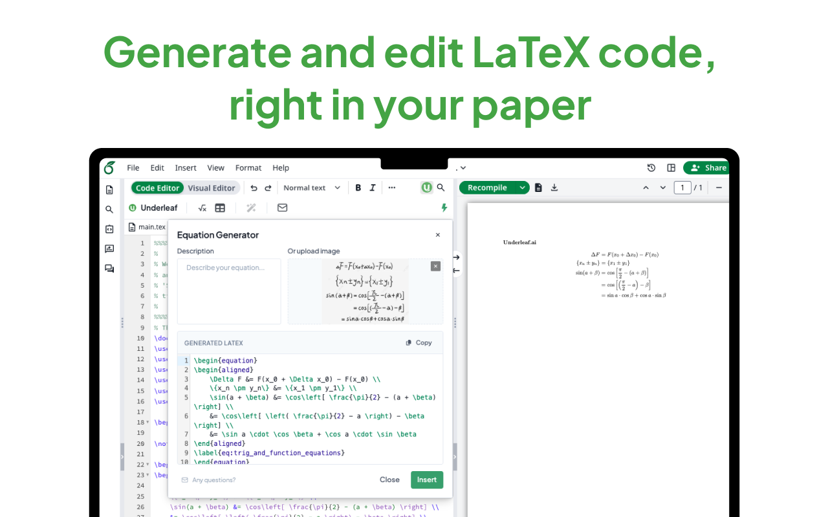This screenshot has width=828, height=517.
Task: Open the Insert menu
Action: pos(186,167)
